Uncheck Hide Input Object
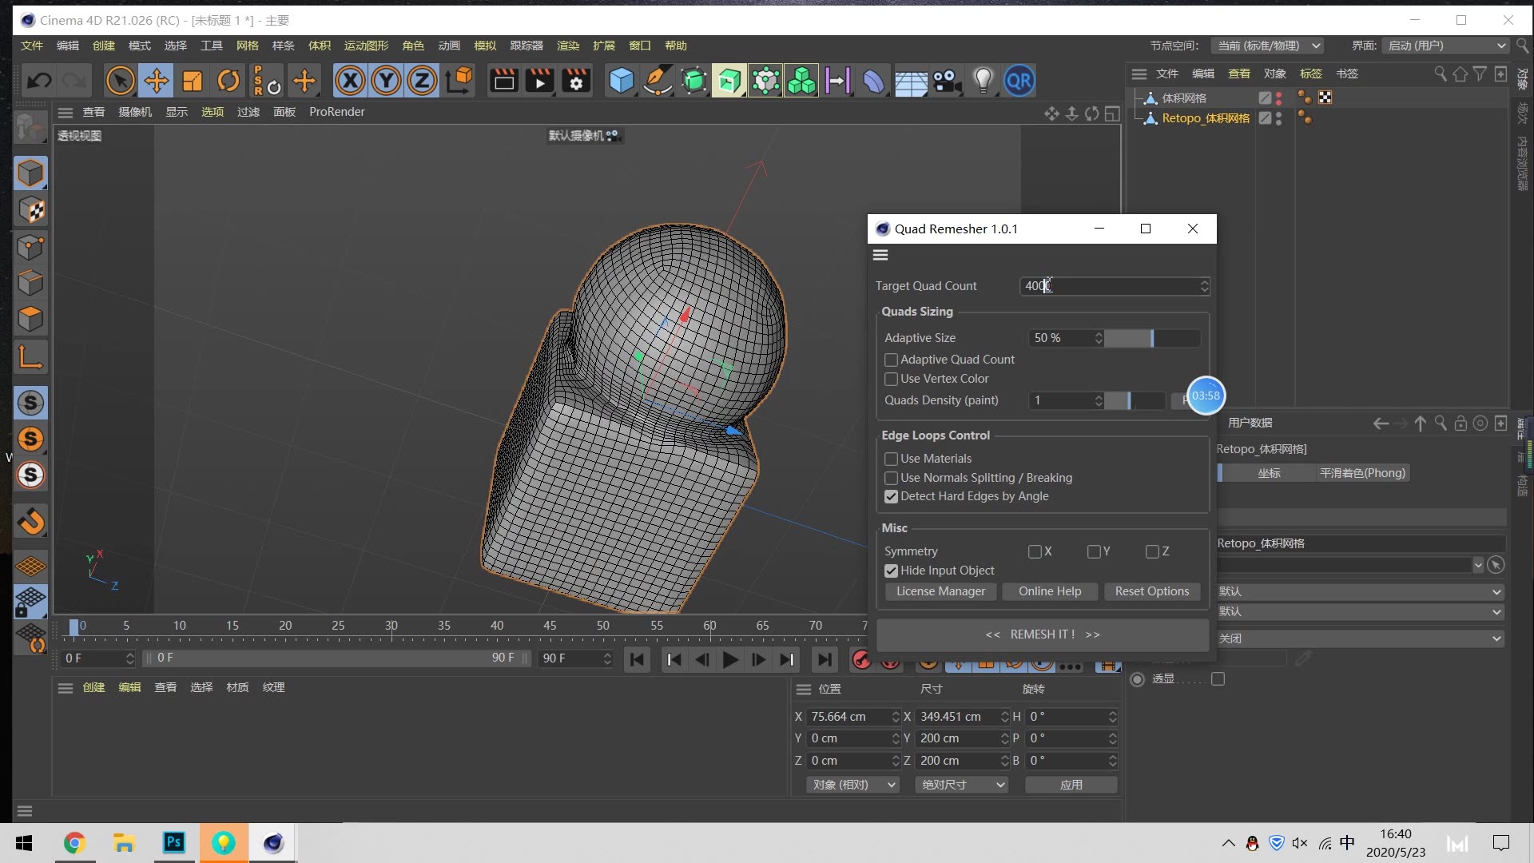This screenshot has height=863, width=1534. [891, 571]
